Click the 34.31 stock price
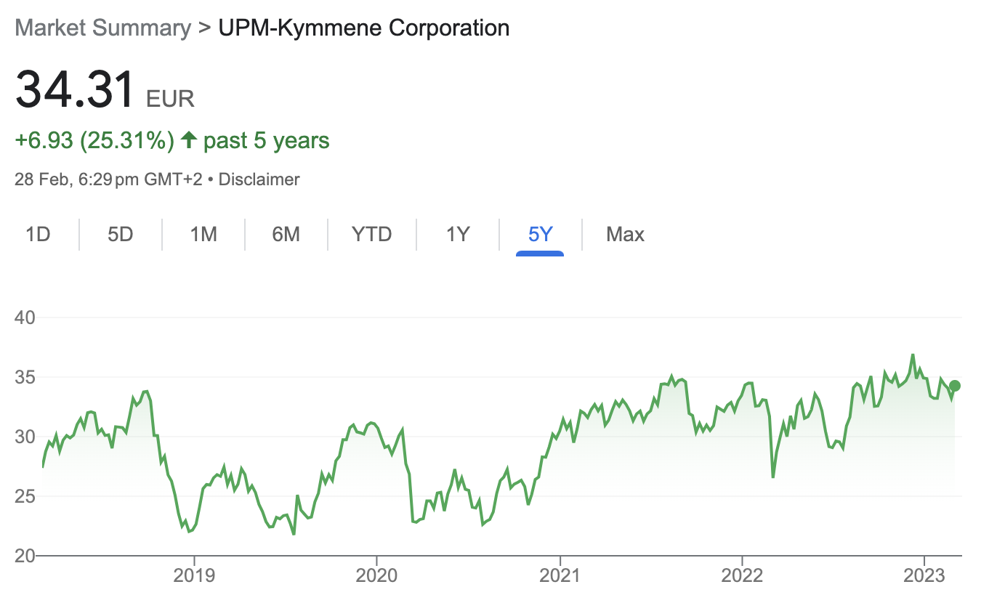Viewport: 997px width, 603px height. coord(76,89)
